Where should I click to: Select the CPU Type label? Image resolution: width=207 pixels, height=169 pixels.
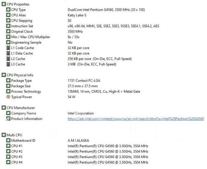[x=18, y=10]
